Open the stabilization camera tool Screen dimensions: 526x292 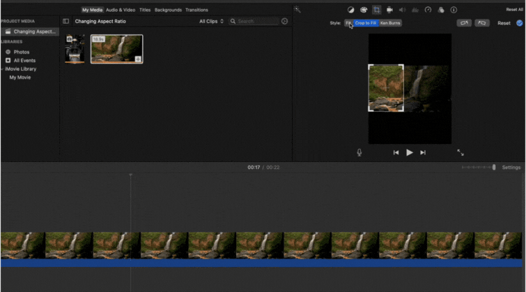tap(389, 10)
